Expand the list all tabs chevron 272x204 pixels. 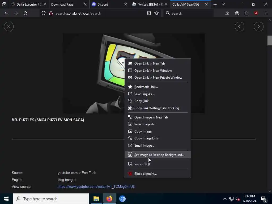pyautogui.click(x=223, y=4)
